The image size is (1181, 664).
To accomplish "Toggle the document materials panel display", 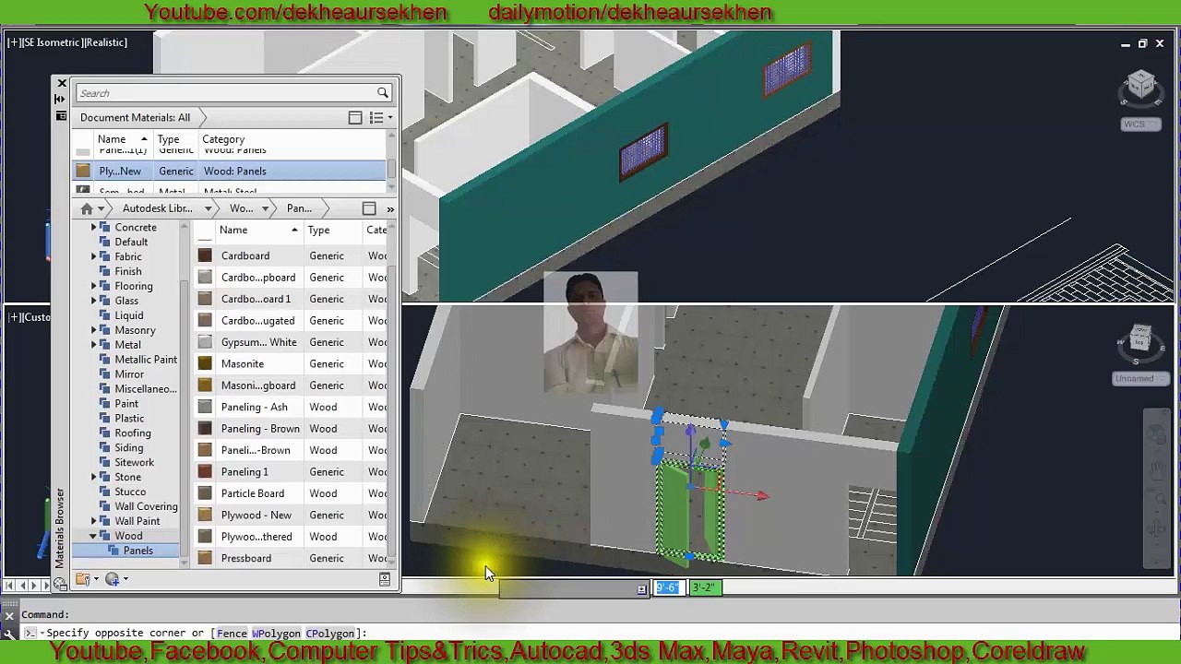I will point(355,117).
